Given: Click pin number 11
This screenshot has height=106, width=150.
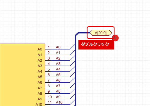Looking at the screenshot, I should [50, 102].
